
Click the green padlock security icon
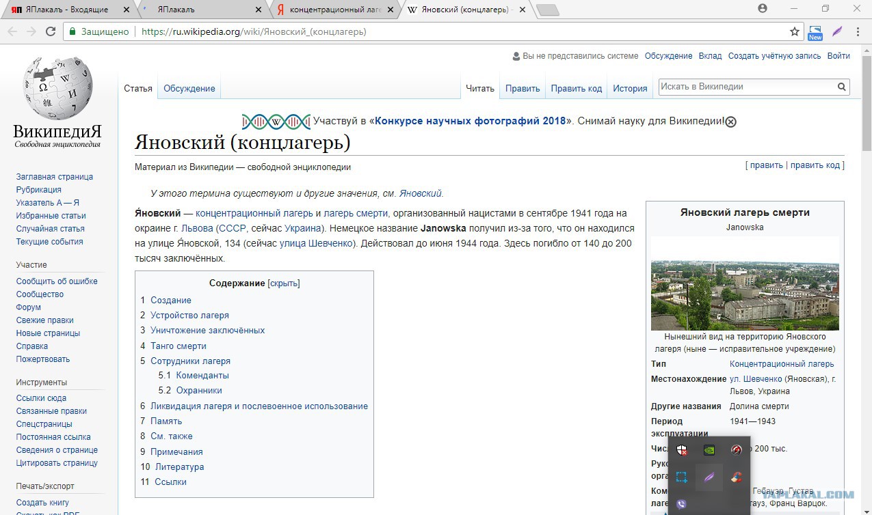[72, 31]
